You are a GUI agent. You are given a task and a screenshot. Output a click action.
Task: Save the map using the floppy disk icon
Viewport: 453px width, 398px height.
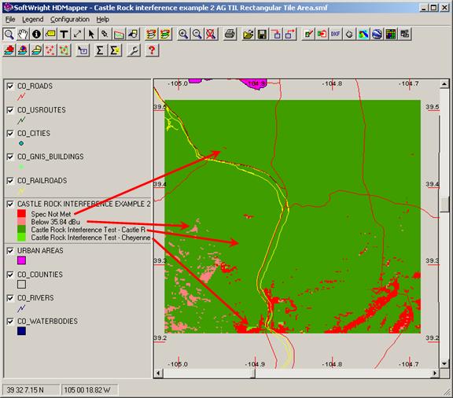263,34
